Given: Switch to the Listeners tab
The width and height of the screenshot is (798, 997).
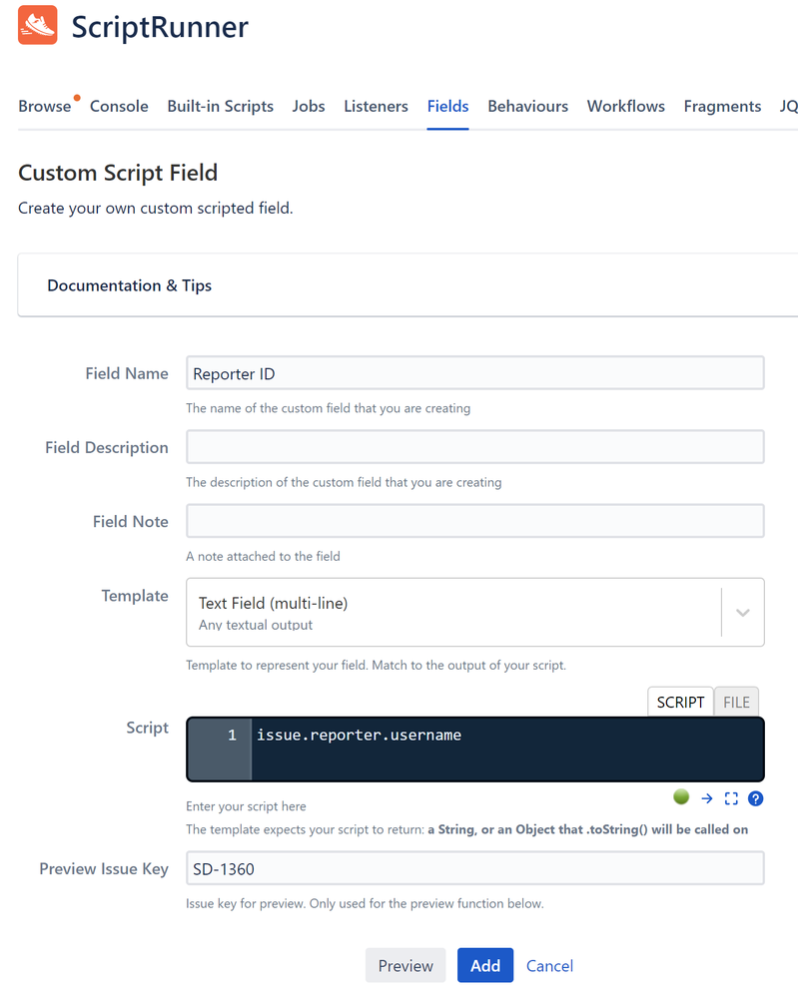Looking at the screenshot, I should 377,106.
